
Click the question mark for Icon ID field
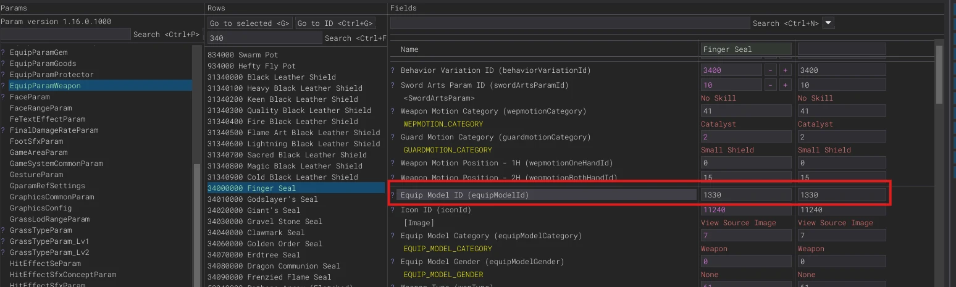(x=393, y=210)
